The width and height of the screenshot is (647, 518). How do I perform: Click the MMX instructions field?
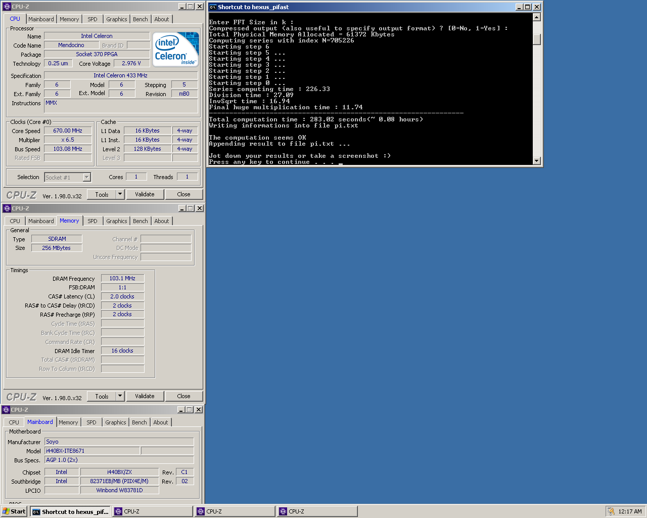pos(121,106)
